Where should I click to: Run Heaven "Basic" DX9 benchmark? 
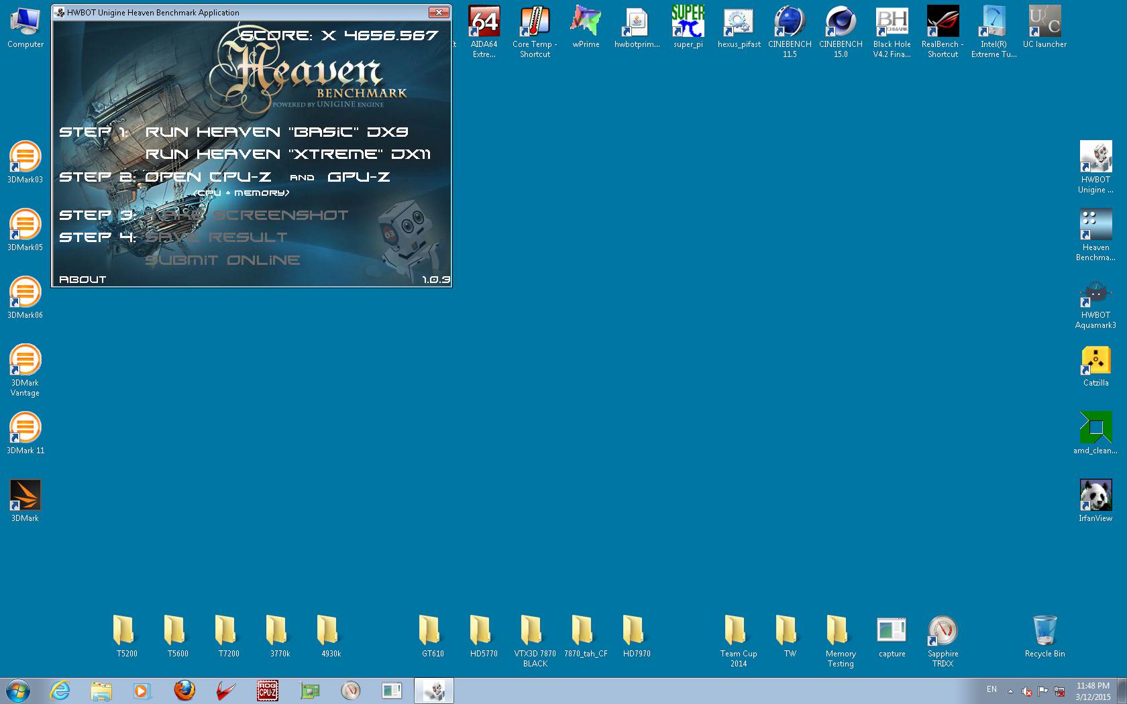(276, 132)
